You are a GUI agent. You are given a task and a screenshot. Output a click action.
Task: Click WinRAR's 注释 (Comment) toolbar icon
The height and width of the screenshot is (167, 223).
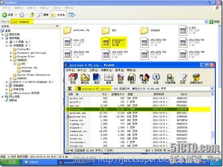[183, 79]
